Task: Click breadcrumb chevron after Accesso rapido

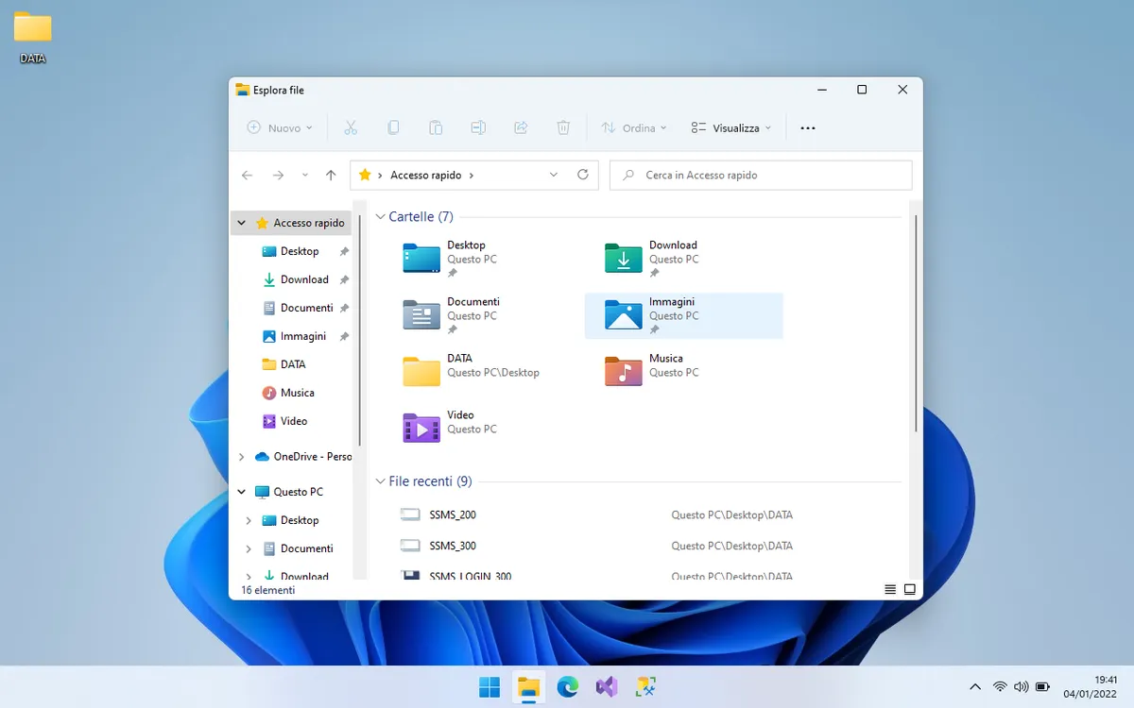Action: coord(471,175)
